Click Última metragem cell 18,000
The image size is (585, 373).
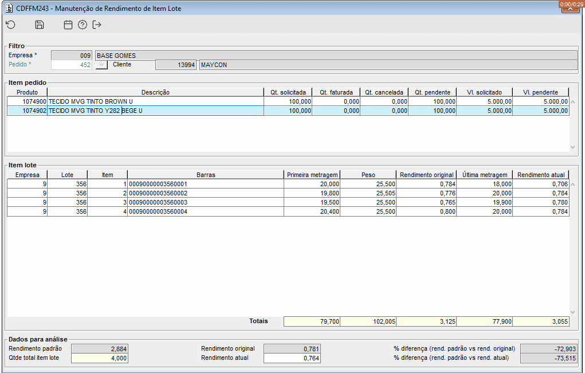[485, 184]
